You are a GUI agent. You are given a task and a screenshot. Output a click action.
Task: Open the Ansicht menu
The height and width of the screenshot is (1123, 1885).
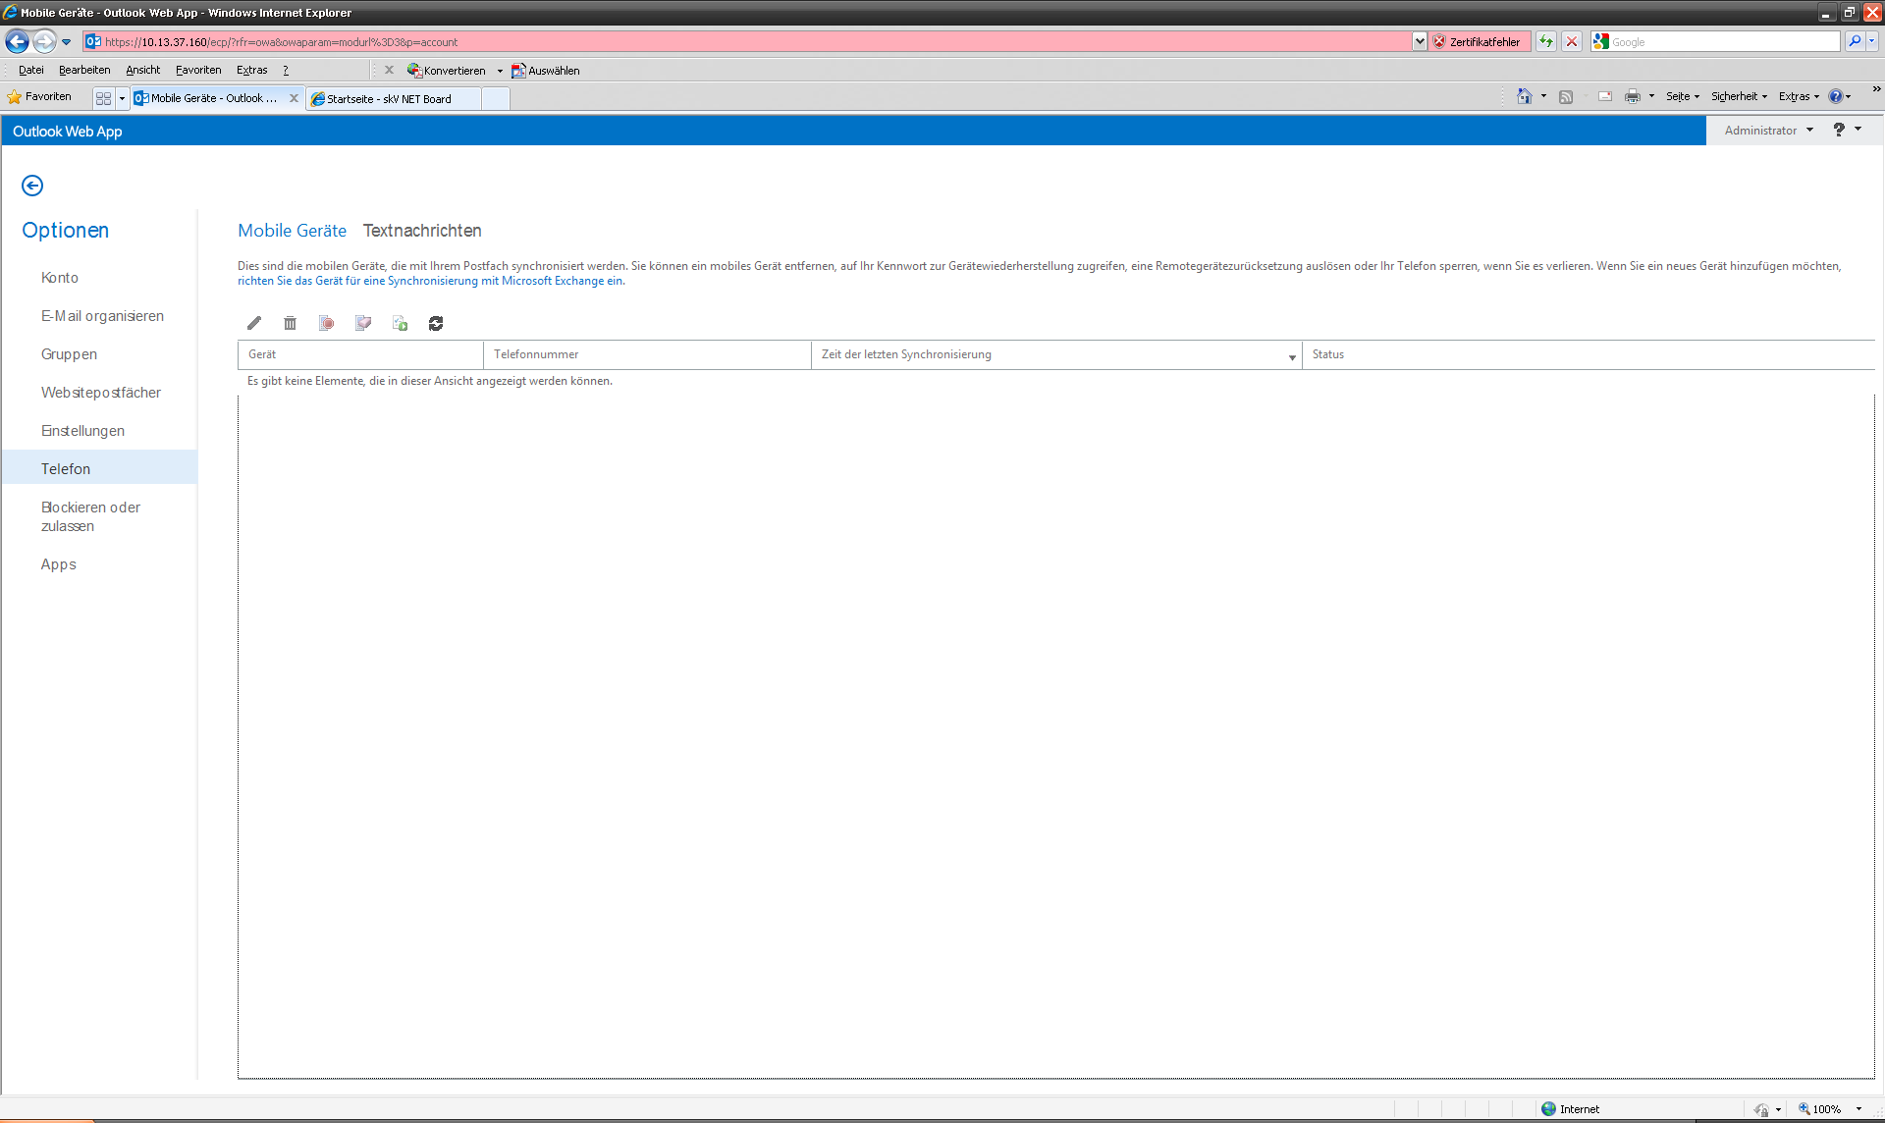142,70
